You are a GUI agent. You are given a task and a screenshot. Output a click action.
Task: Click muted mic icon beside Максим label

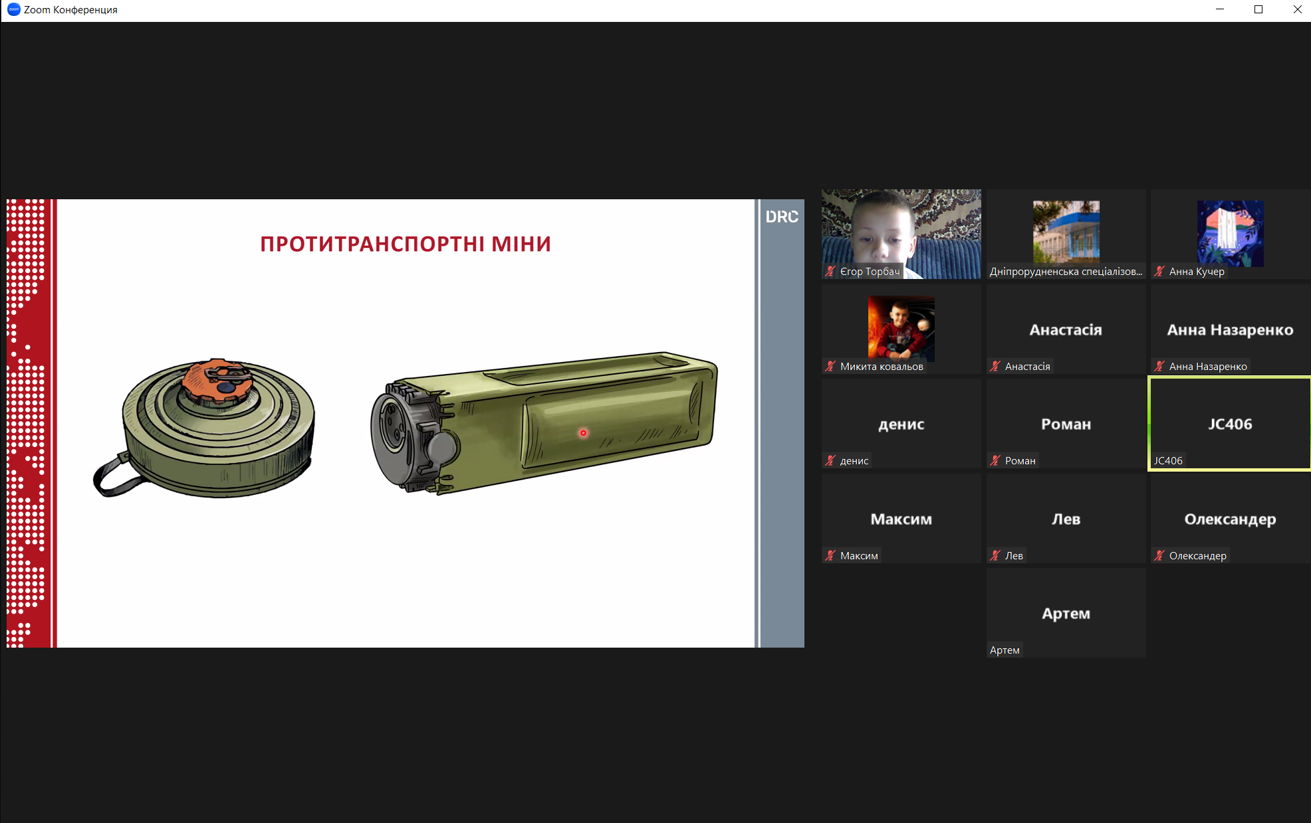(x=830, y=555)
